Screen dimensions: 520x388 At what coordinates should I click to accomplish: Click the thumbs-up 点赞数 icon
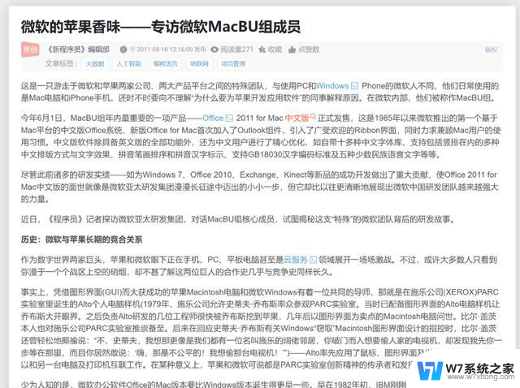292,50
